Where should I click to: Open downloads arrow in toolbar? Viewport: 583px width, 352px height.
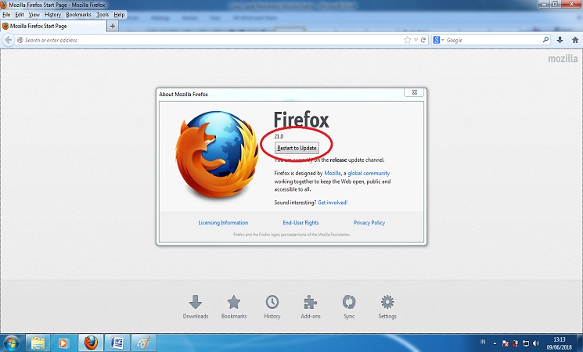[560, 40]
